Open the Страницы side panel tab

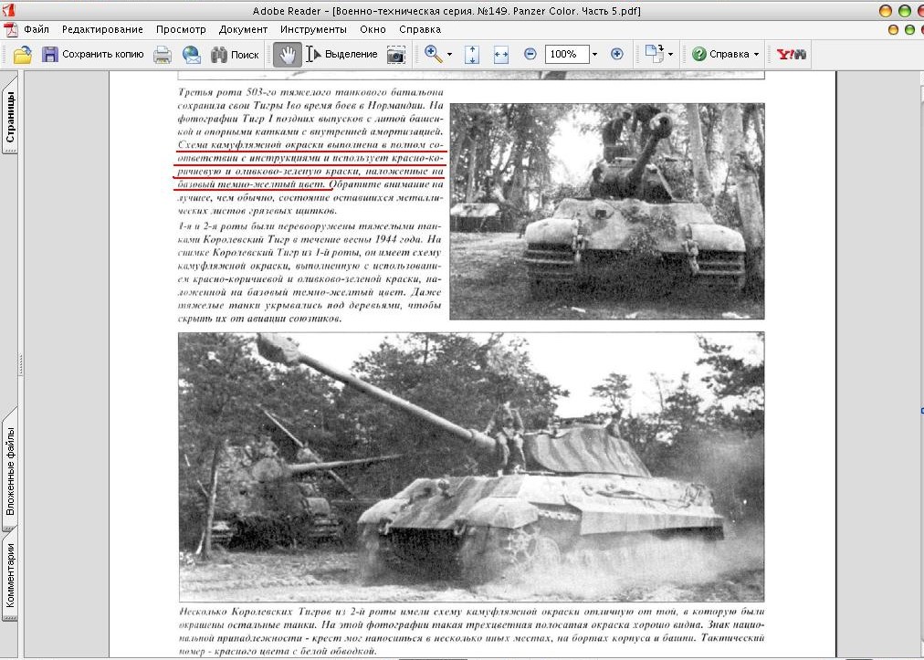[x=10, y=116]
